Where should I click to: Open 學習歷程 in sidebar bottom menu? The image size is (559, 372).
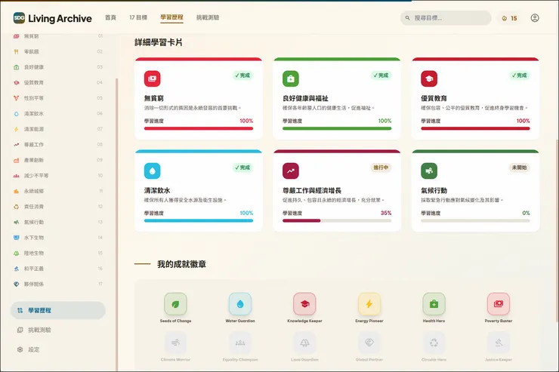pos(57,310)
